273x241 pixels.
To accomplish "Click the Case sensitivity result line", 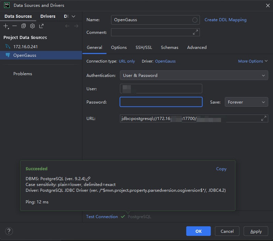I will [x=70, y=184].
